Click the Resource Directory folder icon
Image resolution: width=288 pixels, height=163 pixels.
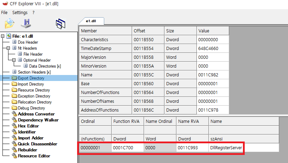click(x=14, y=90)
